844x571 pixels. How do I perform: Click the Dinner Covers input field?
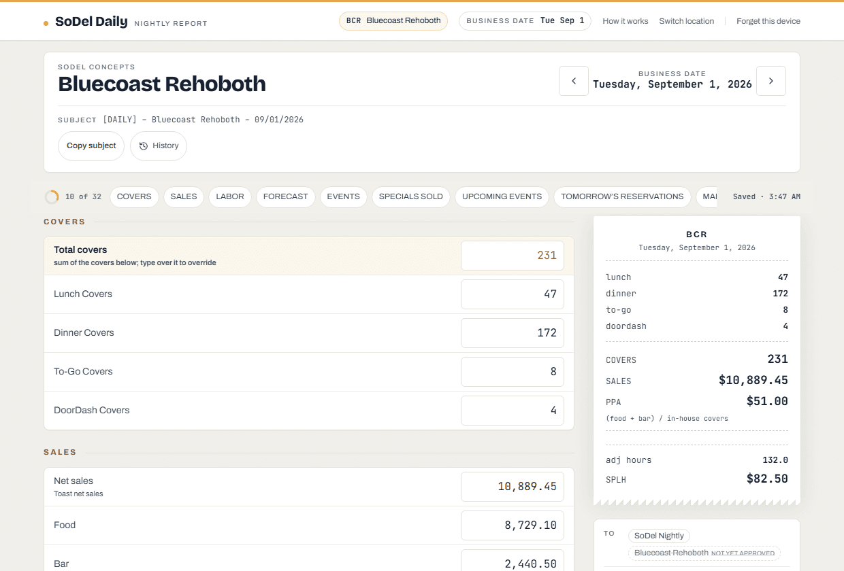tap(513, 333)
